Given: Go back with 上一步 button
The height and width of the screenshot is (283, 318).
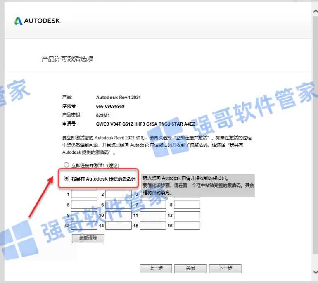Looking at the screenshot, I should [x=156, y=269].
